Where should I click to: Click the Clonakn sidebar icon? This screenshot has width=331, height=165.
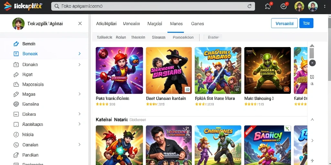click(16, 64)
